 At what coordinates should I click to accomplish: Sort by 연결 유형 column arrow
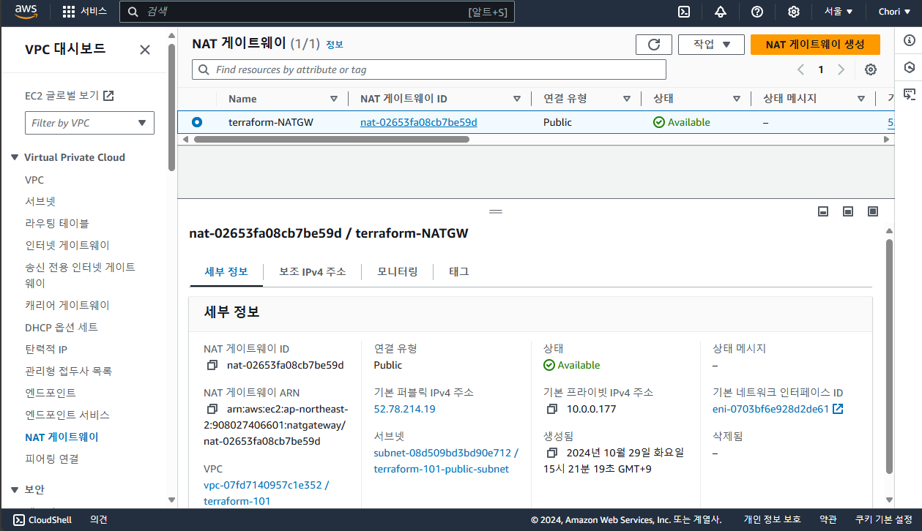[627, 99]
